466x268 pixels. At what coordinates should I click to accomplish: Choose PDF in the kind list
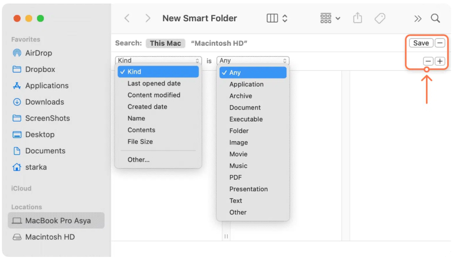(x=235, y=177)
